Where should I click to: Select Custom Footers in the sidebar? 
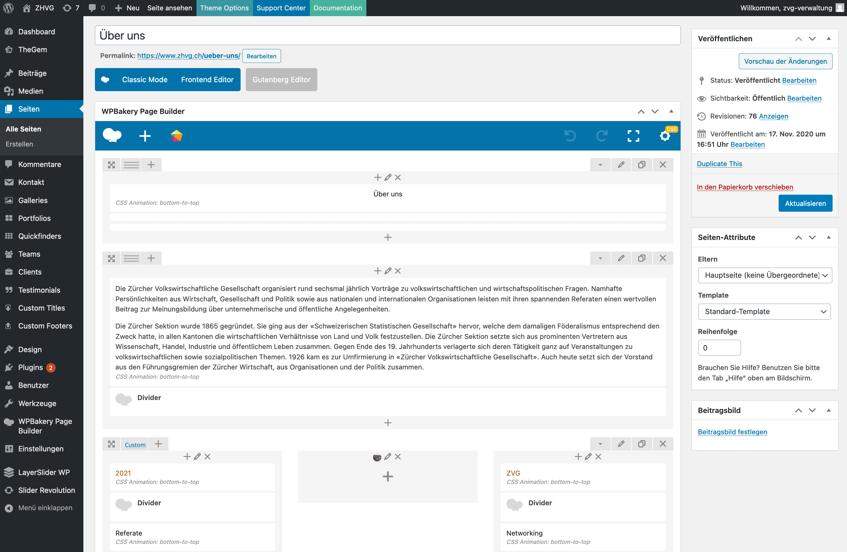coord(45,326)
